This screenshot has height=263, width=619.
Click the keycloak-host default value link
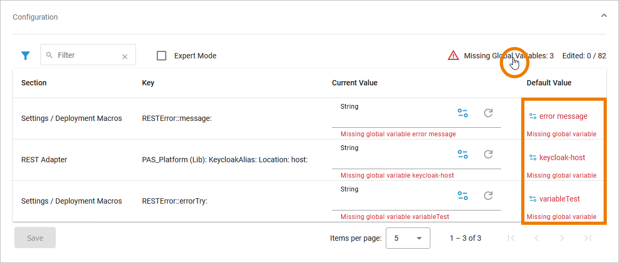[x=562, y=157]
